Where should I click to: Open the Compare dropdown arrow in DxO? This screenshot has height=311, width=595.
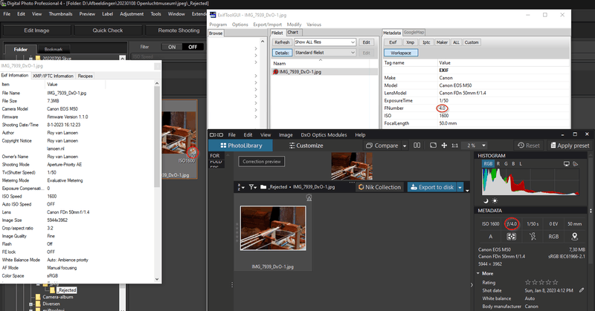click(x=405, y=145)
